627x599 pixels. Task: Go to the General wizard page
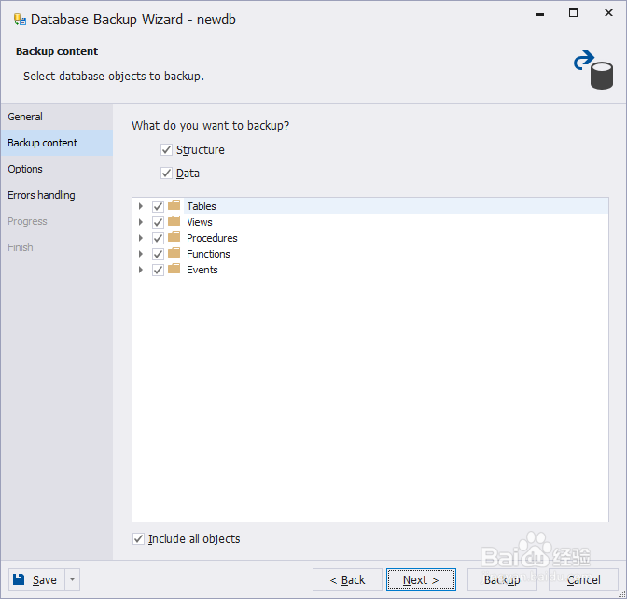(57, 117)
